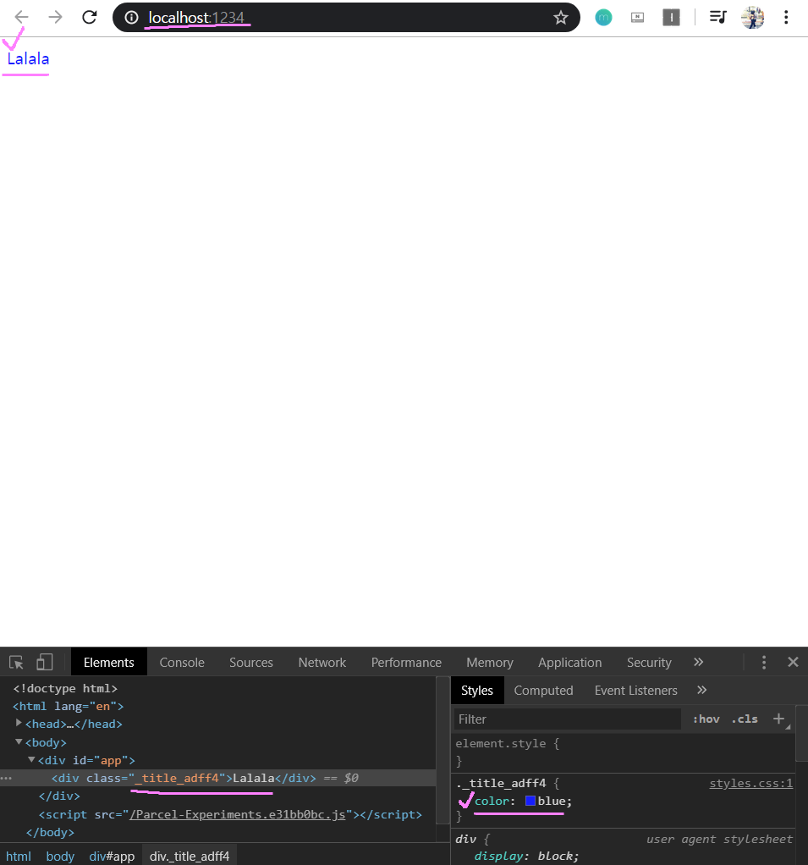Toggle the device toolbar in DevTools
The height and width of the screenshot is (865, 808).
[45, 662]
